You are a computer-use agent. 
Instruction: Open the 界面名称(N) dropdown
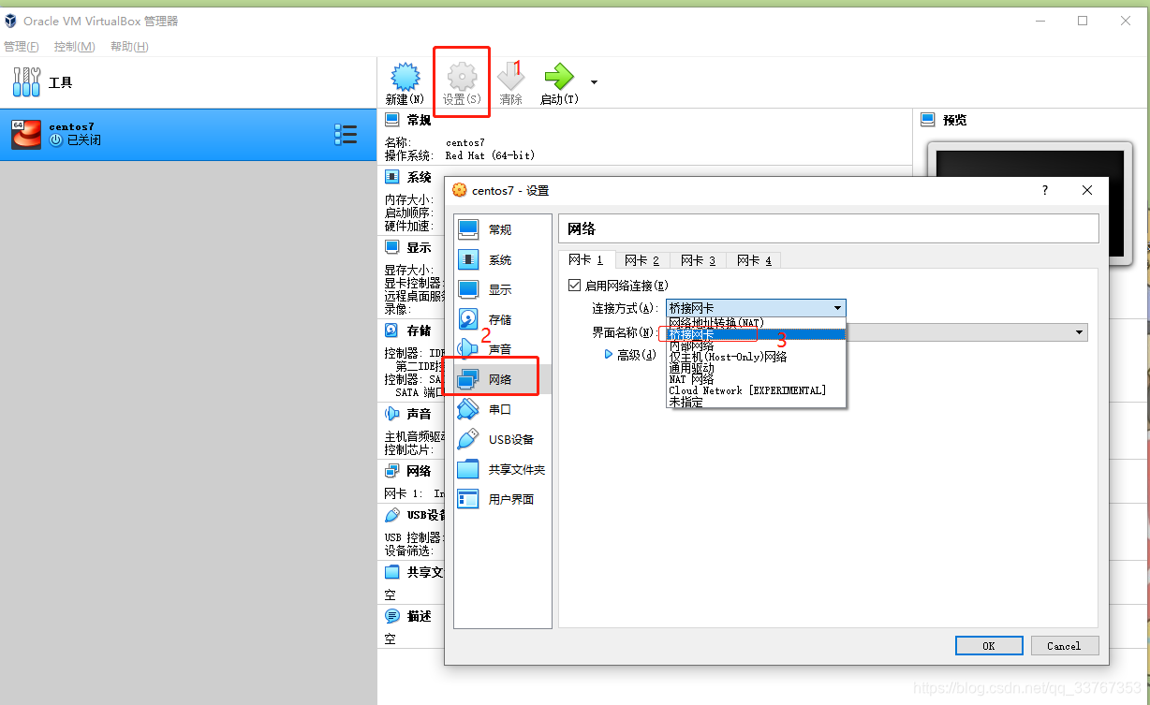pos(1078,331)
